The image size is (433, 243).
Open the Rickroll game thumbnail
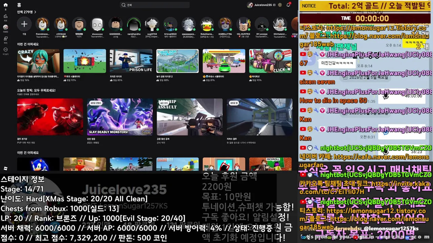270,164
